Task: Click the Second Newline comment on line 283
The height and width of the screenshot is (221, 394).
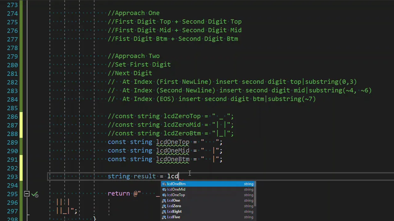Action: pos(240,91)
